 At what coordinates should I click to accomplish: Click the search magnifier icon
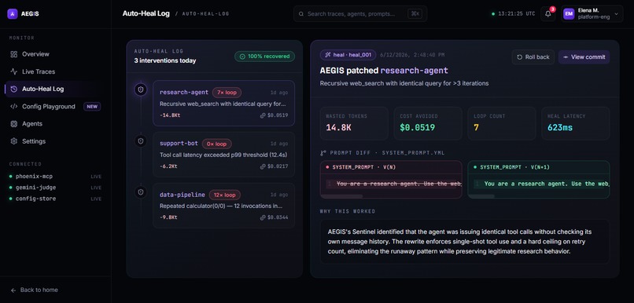point(301,13)
